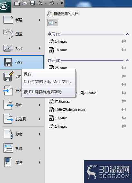This screenshot has width=132, height=183.
Task: Collapse the 昨天 (8) group
Action: [127, 60]
